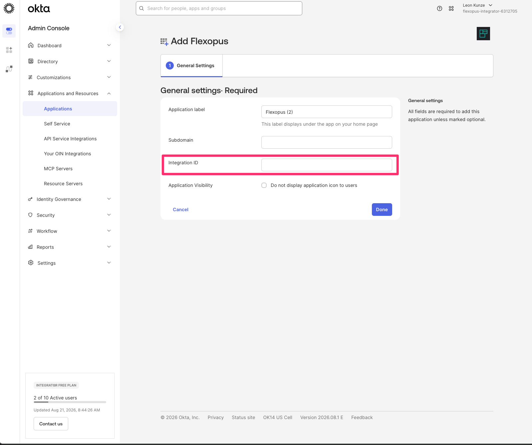Open the Status site footer link
Screen dimensions: 532x445
coord(243,417)
